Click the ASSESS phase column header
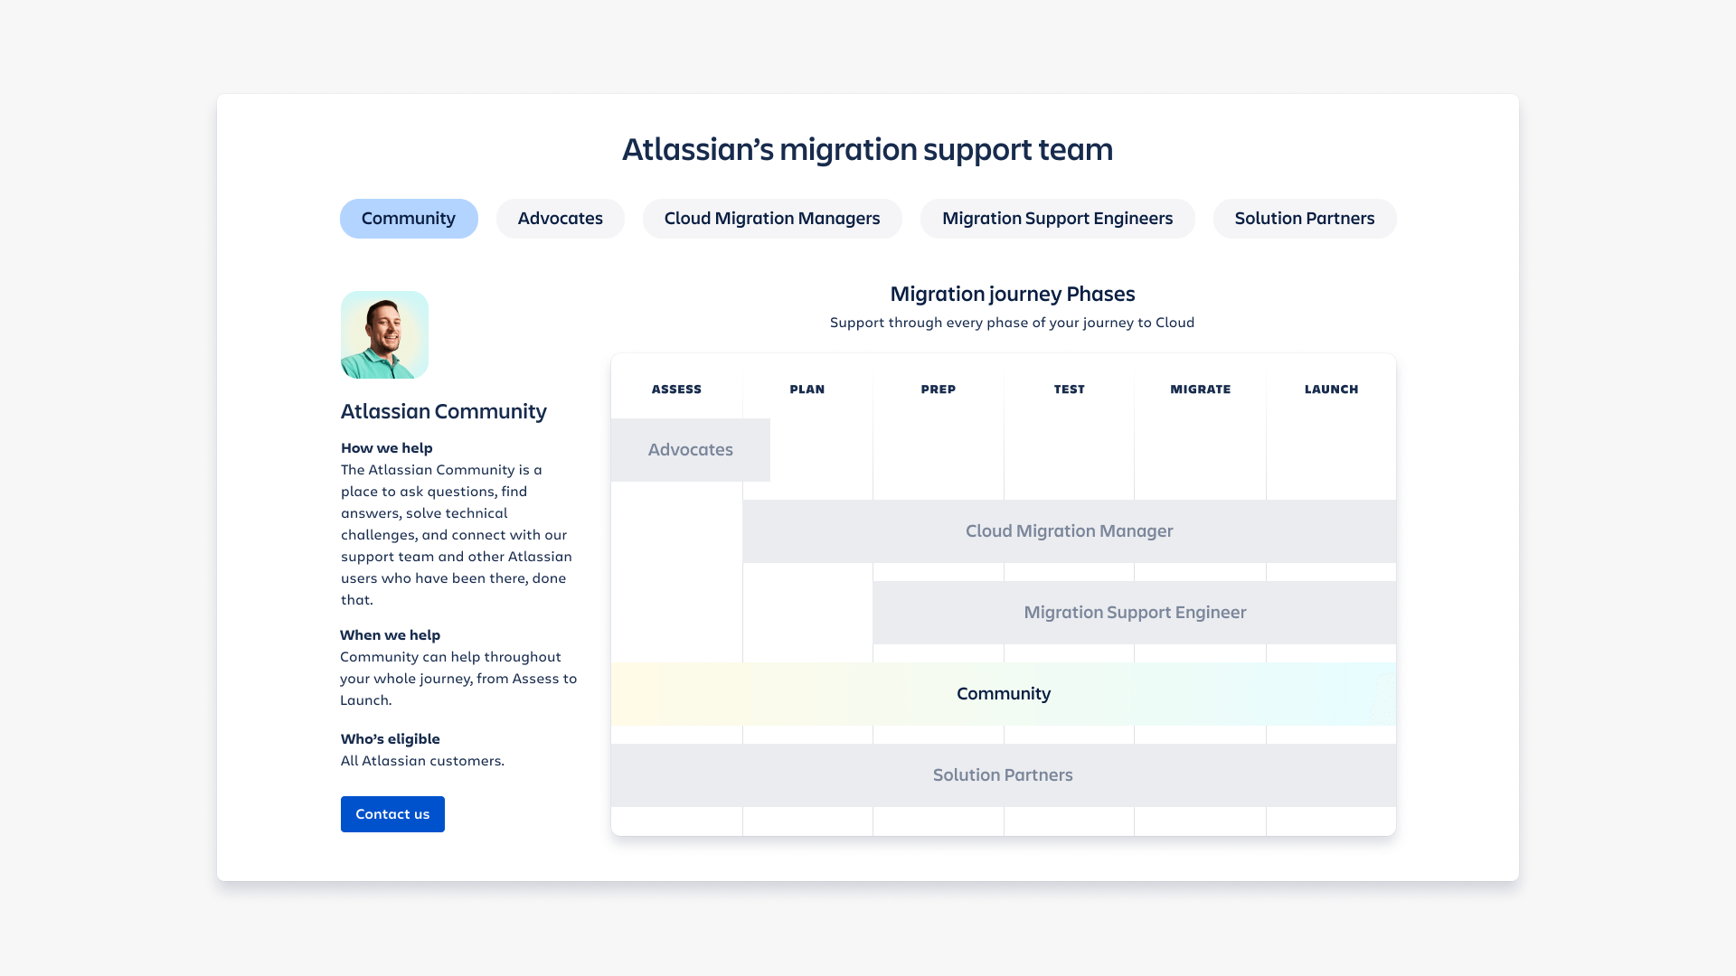 click(x=676, y=389)
